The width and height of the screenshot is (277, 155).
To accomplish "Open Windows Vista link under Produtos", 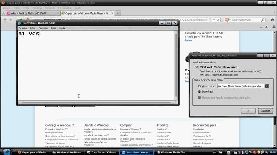I will [x=164, y=133].
